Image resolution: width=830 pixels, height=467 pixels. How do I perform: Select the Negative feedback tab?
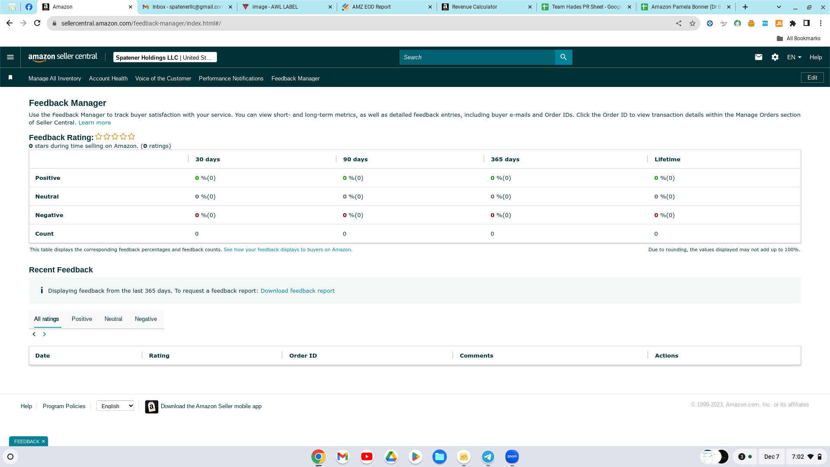(x=146, y=319)
